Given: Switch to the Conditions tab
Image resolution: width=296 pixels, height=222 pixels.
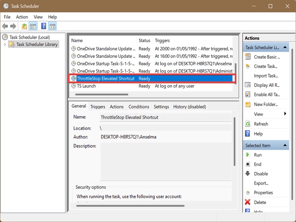Looking at the screenshot, I should [x=139, y=107].
